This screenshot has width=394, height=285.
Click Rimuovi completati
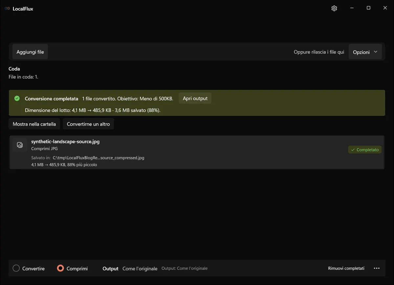pyautogui.click(x=346, y=268)
